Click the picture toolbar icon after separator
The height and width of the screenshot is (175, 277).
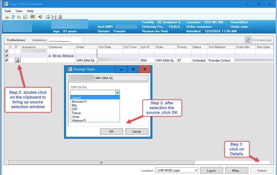point(47,17)
